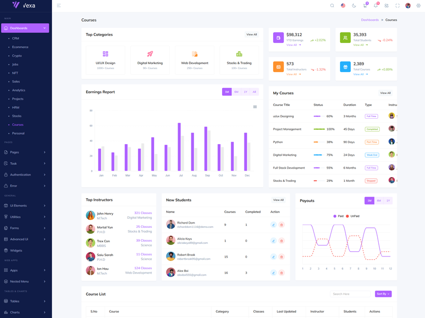Click the Search Here input field
Image resolution: width=425 pixels, height=318 pixels.
point(350,294)
